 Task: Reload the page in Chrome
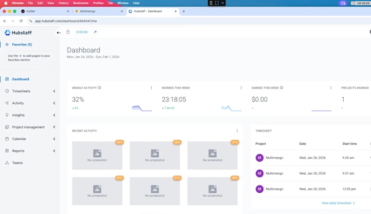[21, 21]
